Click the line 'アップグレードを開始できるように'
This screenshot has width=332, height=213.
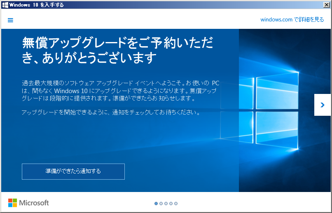pyautogui.click(x=111, y=112)
